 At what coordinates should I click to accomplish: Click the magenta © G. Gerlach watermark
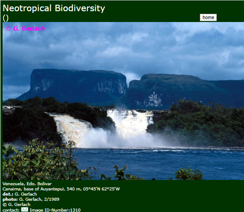pos(25,28)
